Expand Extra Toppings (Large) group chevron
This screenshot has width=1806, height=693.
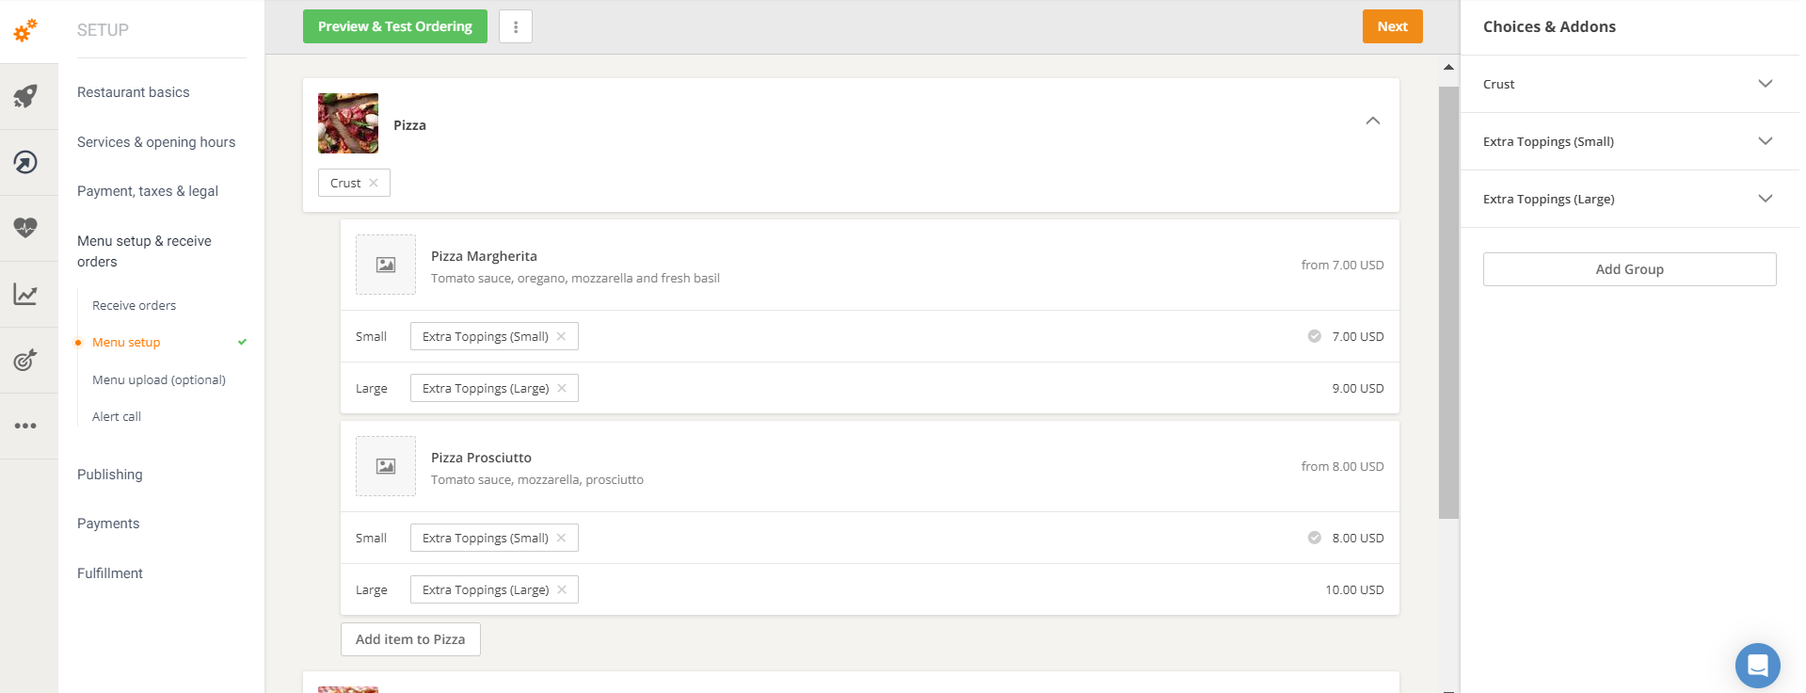[x=1766, y=199]
